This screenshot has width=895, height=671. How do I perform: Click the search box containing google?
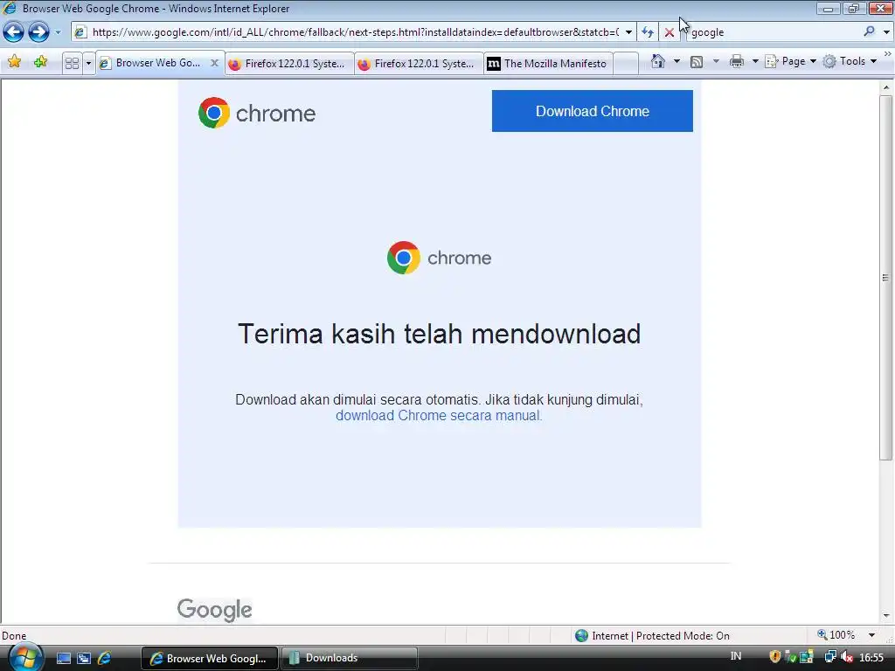click(x=774, y=32)
